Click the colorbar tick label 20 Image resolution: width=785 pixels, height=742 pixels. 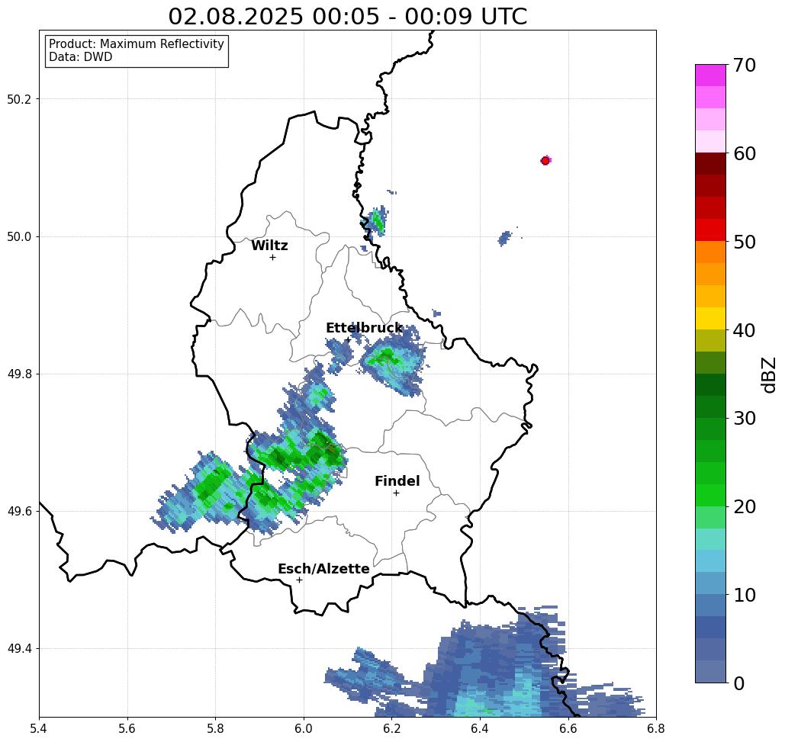click(745, 507)
